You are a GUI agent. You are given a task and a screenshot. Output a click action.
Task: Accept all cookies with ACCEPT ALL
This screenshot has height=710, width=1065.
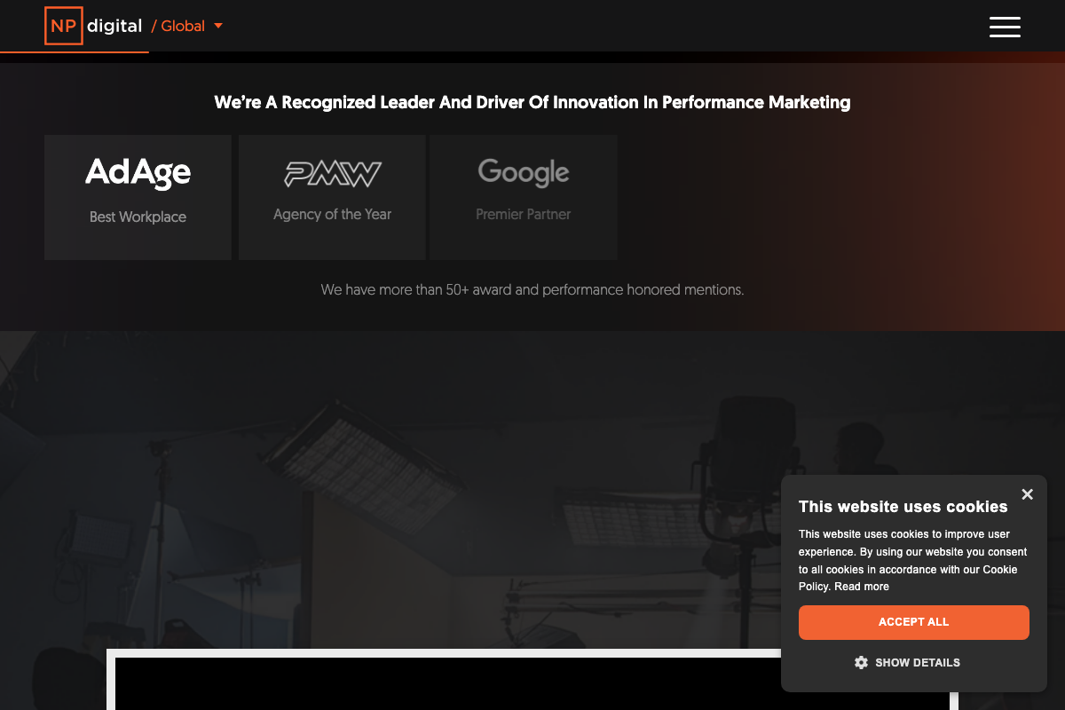coord(913,622)
